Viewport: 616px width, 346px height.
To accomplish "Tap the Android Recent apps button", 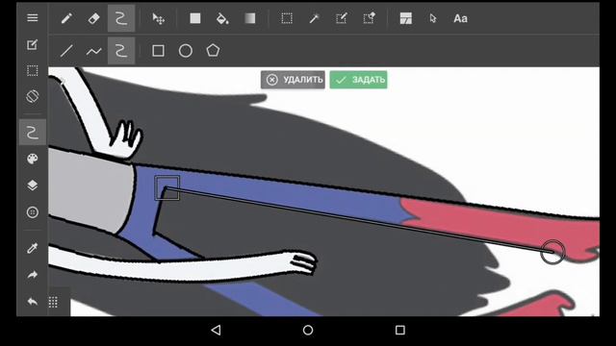I will [400, 330].
